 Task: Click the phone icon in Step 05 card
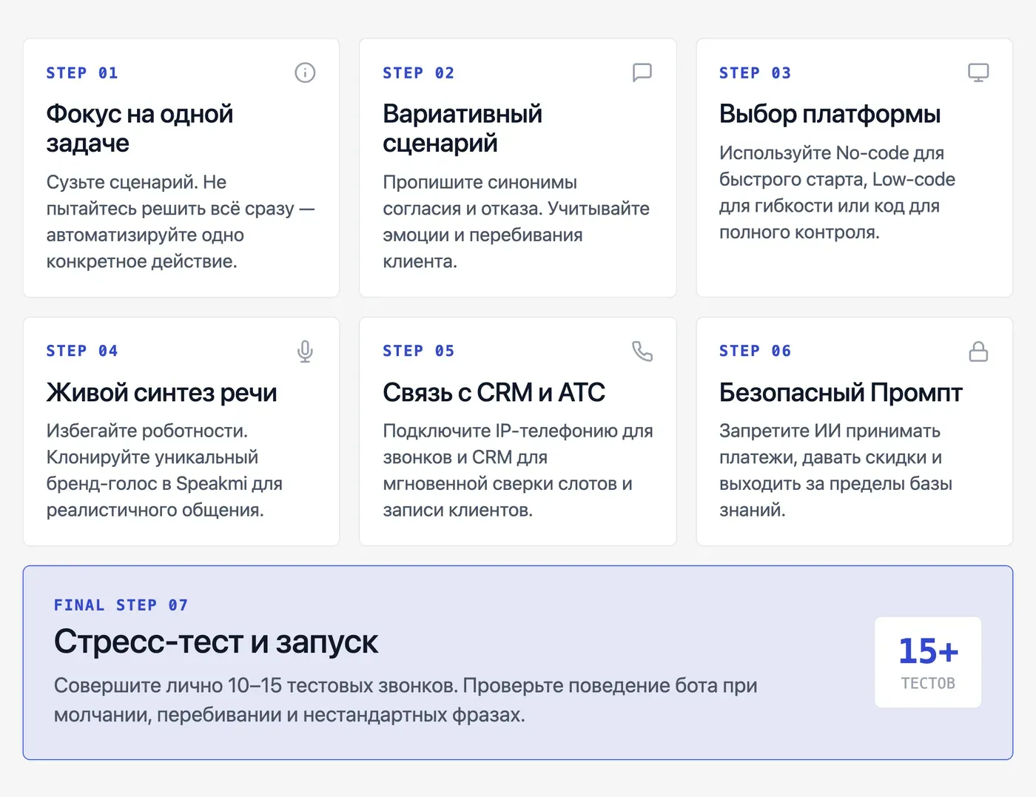(642, 352)
